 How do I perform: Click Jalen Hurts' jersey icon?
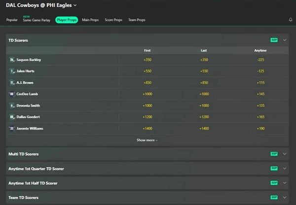point(12,71)
